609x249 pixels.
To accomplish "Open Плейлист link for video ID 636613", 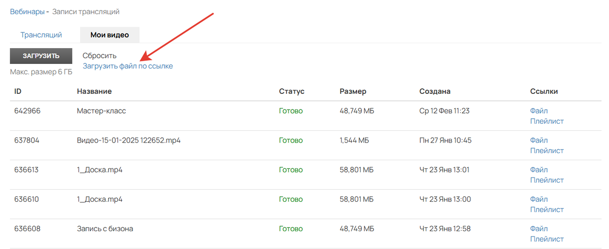I will coord(547,180).
